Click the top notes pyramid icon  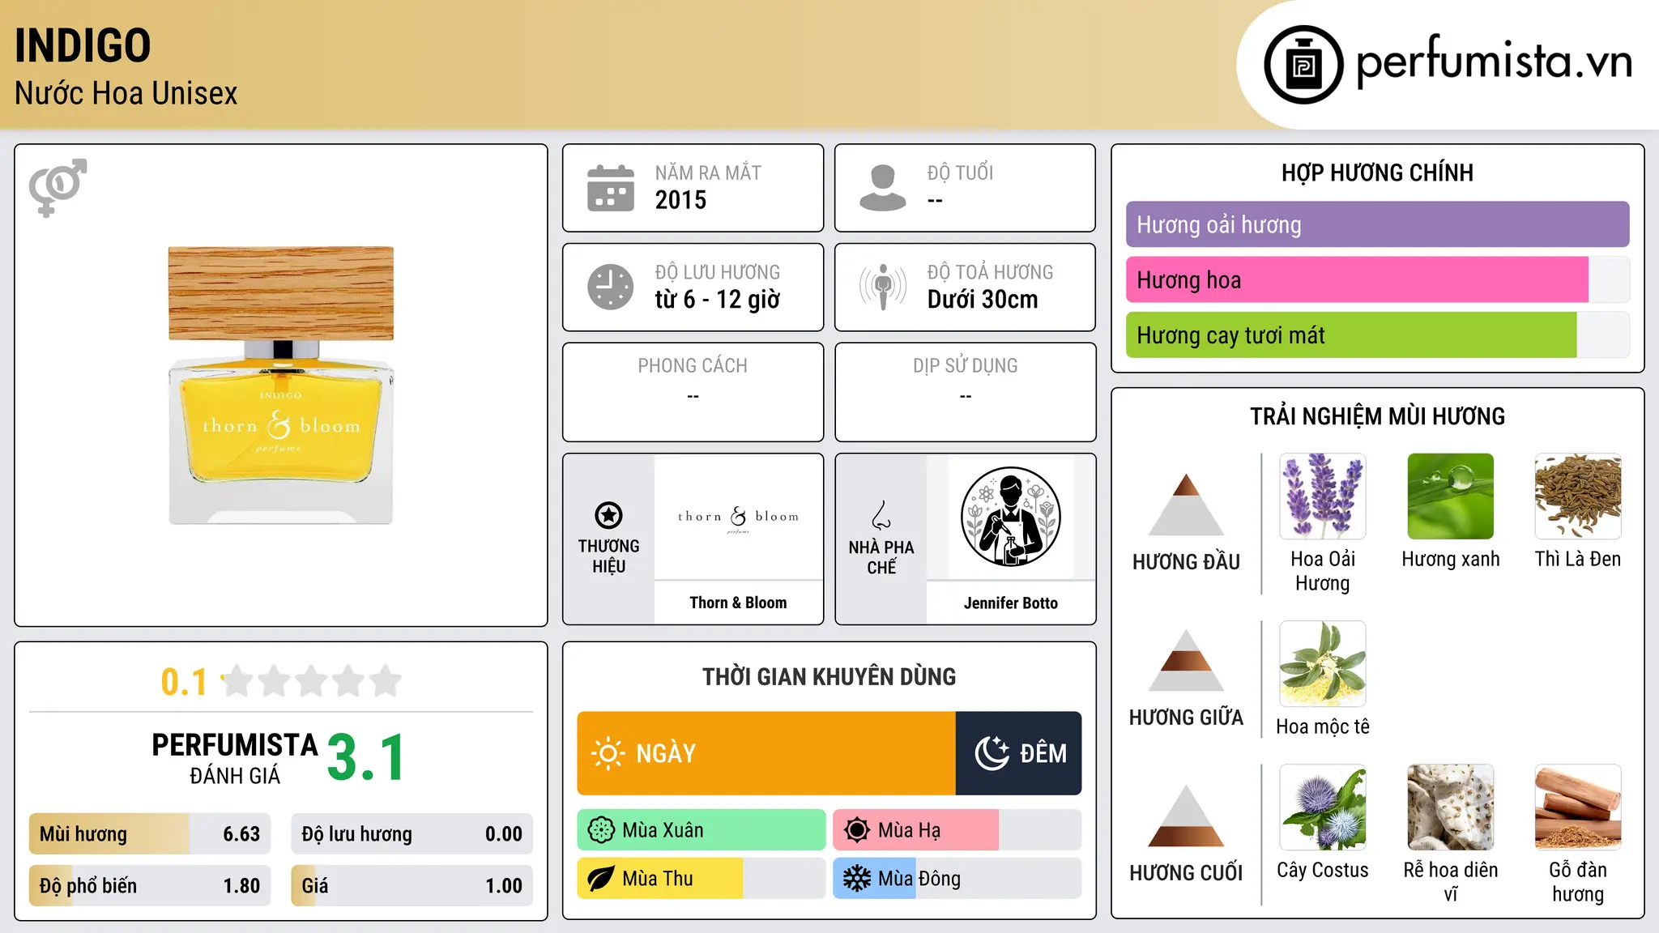coord(1186,505)
